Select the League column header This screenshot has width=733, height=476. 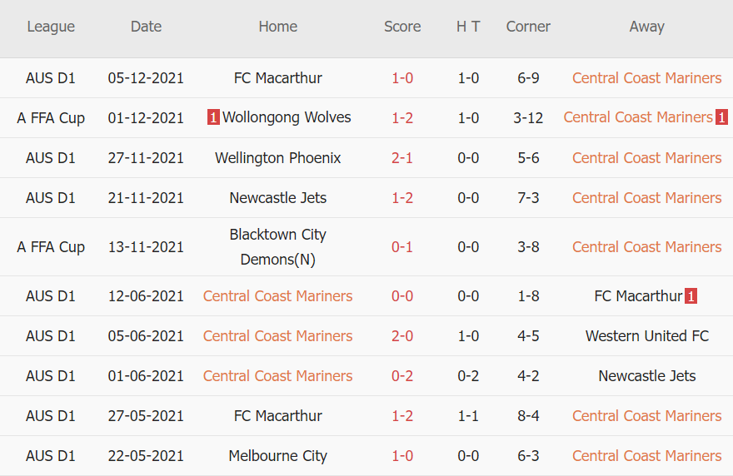[51, 27]
